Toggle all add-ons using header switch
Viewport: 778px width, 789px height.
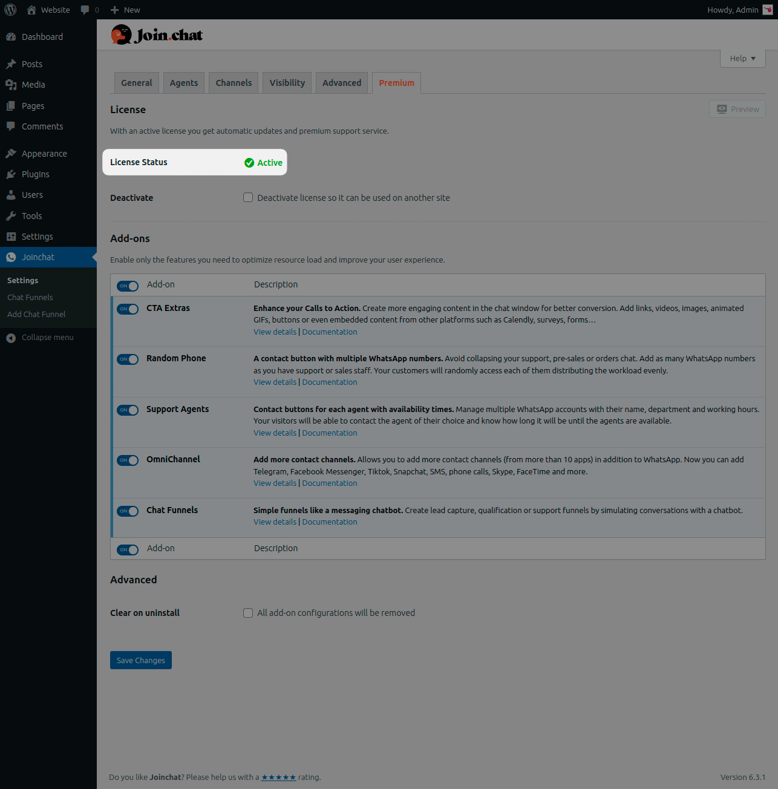128,286
